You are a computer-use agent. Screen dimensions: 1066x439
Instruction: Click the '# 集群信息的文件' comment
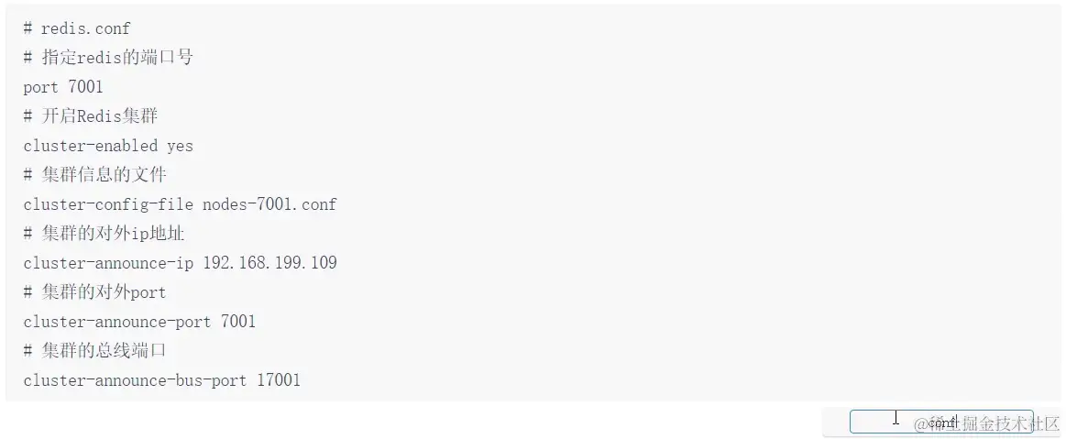(x=95, y=175)
